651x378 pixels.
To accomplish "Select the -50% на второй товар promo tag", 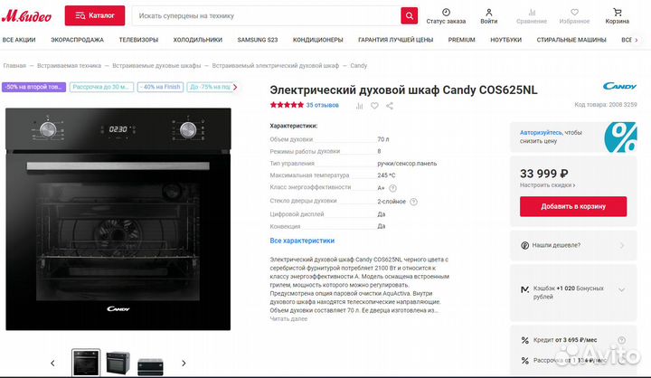I will [x=34, y=87].
